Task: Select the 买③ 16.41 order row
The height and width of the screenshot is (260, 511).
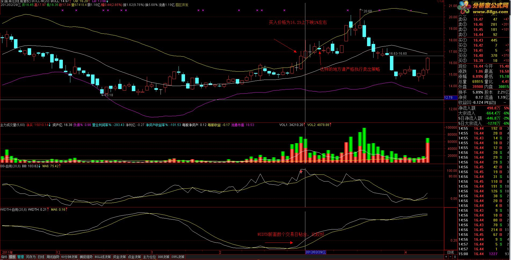Action: (484, 50)
